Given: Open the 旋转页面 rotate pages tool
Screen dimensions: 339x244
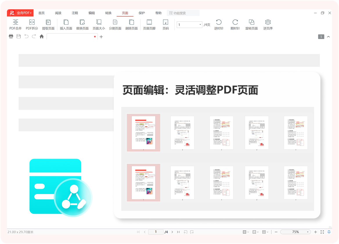Looking at the screenshot, I should tap(251, 25).
